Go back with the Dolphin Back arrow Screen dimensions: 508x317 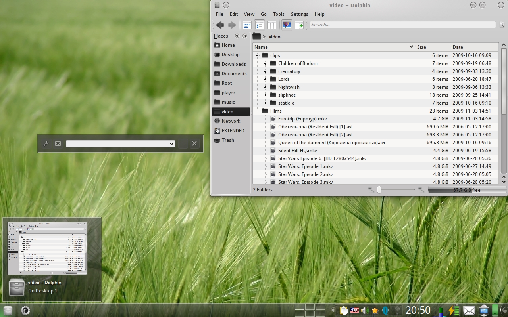click(x=219, y=25)
